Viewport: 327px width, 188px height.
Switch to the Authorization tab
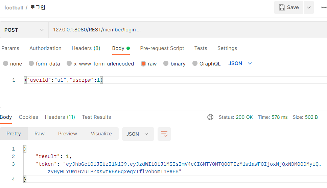tap(45, 48)
